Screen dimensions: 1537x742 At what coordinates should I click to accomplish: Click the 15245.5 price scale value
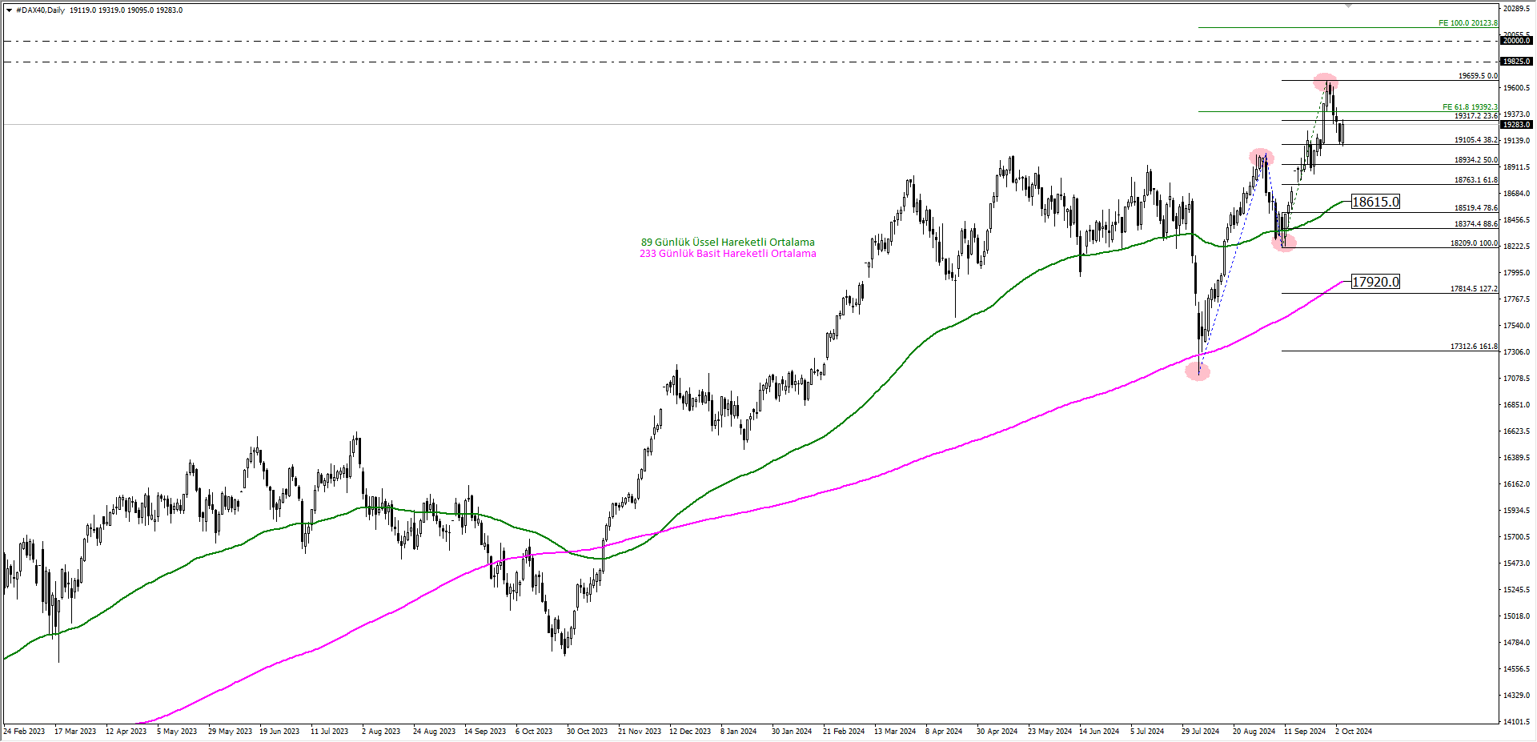1517,590
